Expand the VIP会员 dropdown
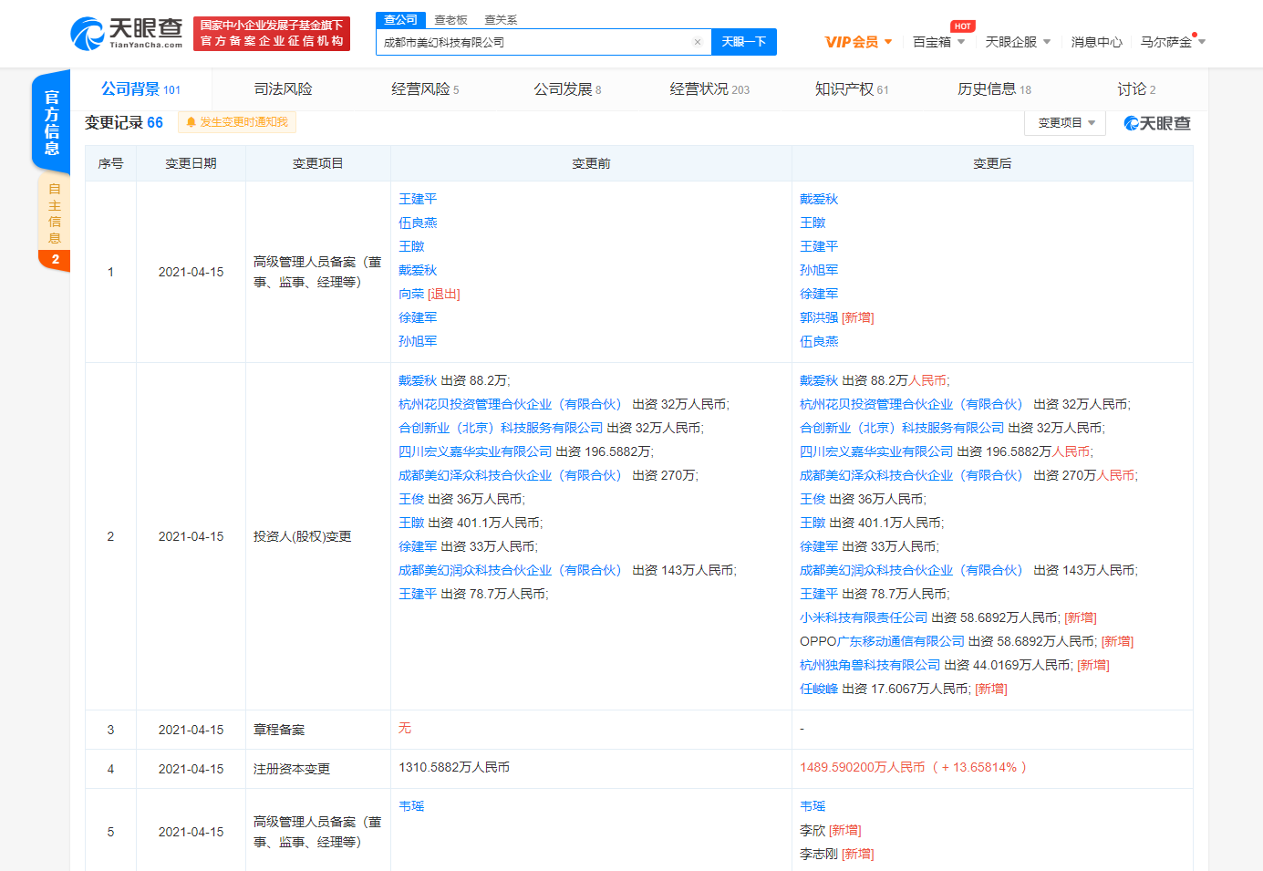This screenshot has height=871, width=1263. coord(858,42)
